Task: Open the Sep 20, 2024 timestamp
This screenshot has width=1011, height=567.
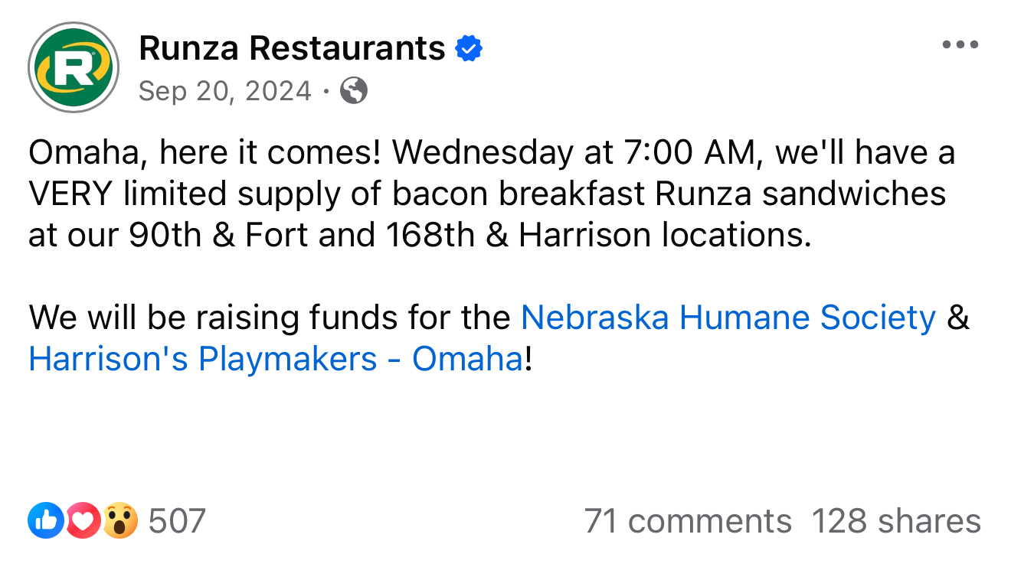Action: (225, 91)
